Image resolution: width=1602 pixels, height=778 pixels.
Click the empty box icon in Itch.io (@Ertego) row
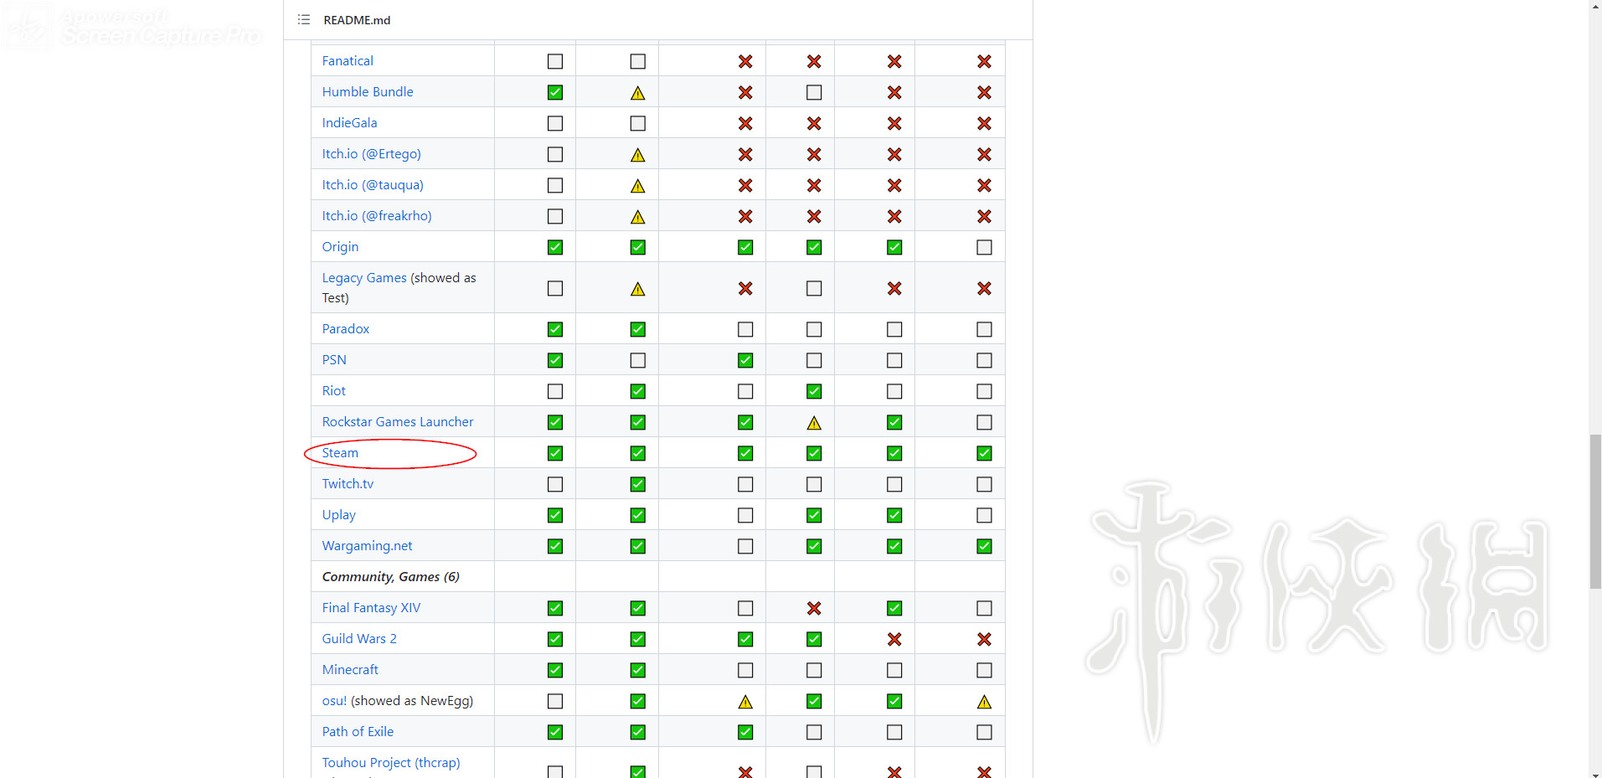tap(555, 154)
